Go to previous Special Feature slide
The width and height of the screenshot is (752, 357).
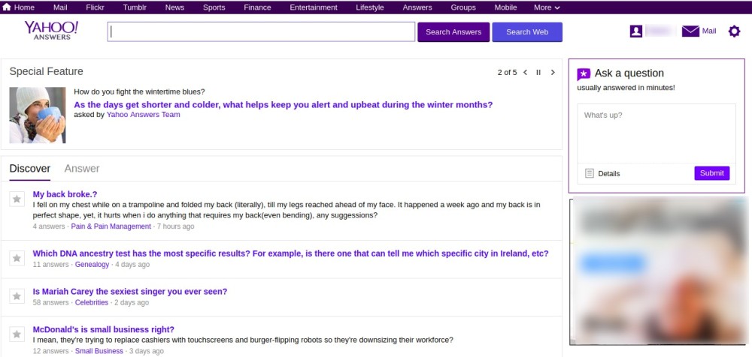pos(525,72)
